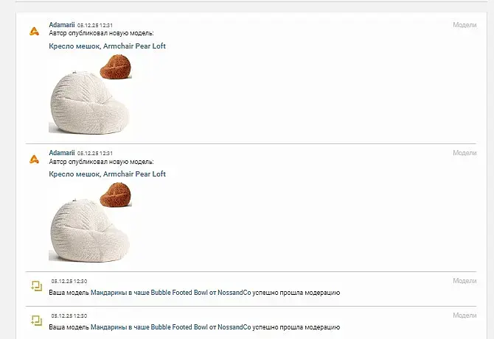Click the Модели label on the second Adamarii notification
This screenshot has height=339, width=494.
[465, 153]
